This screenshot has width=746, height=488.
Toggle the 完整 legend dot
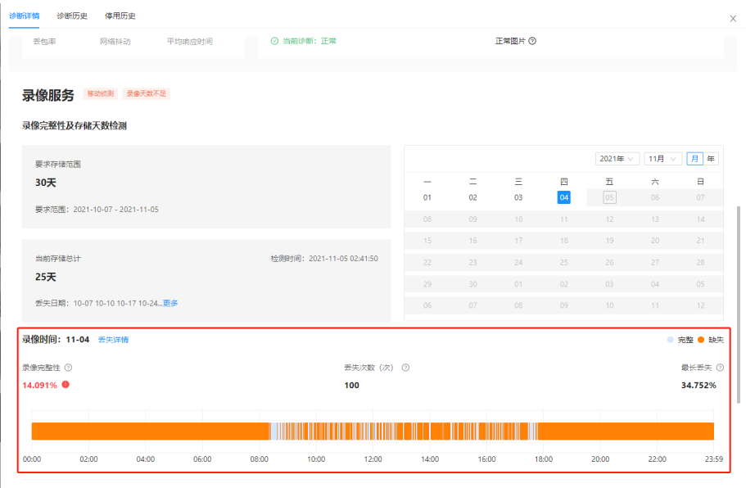click(x=671, y=340)
